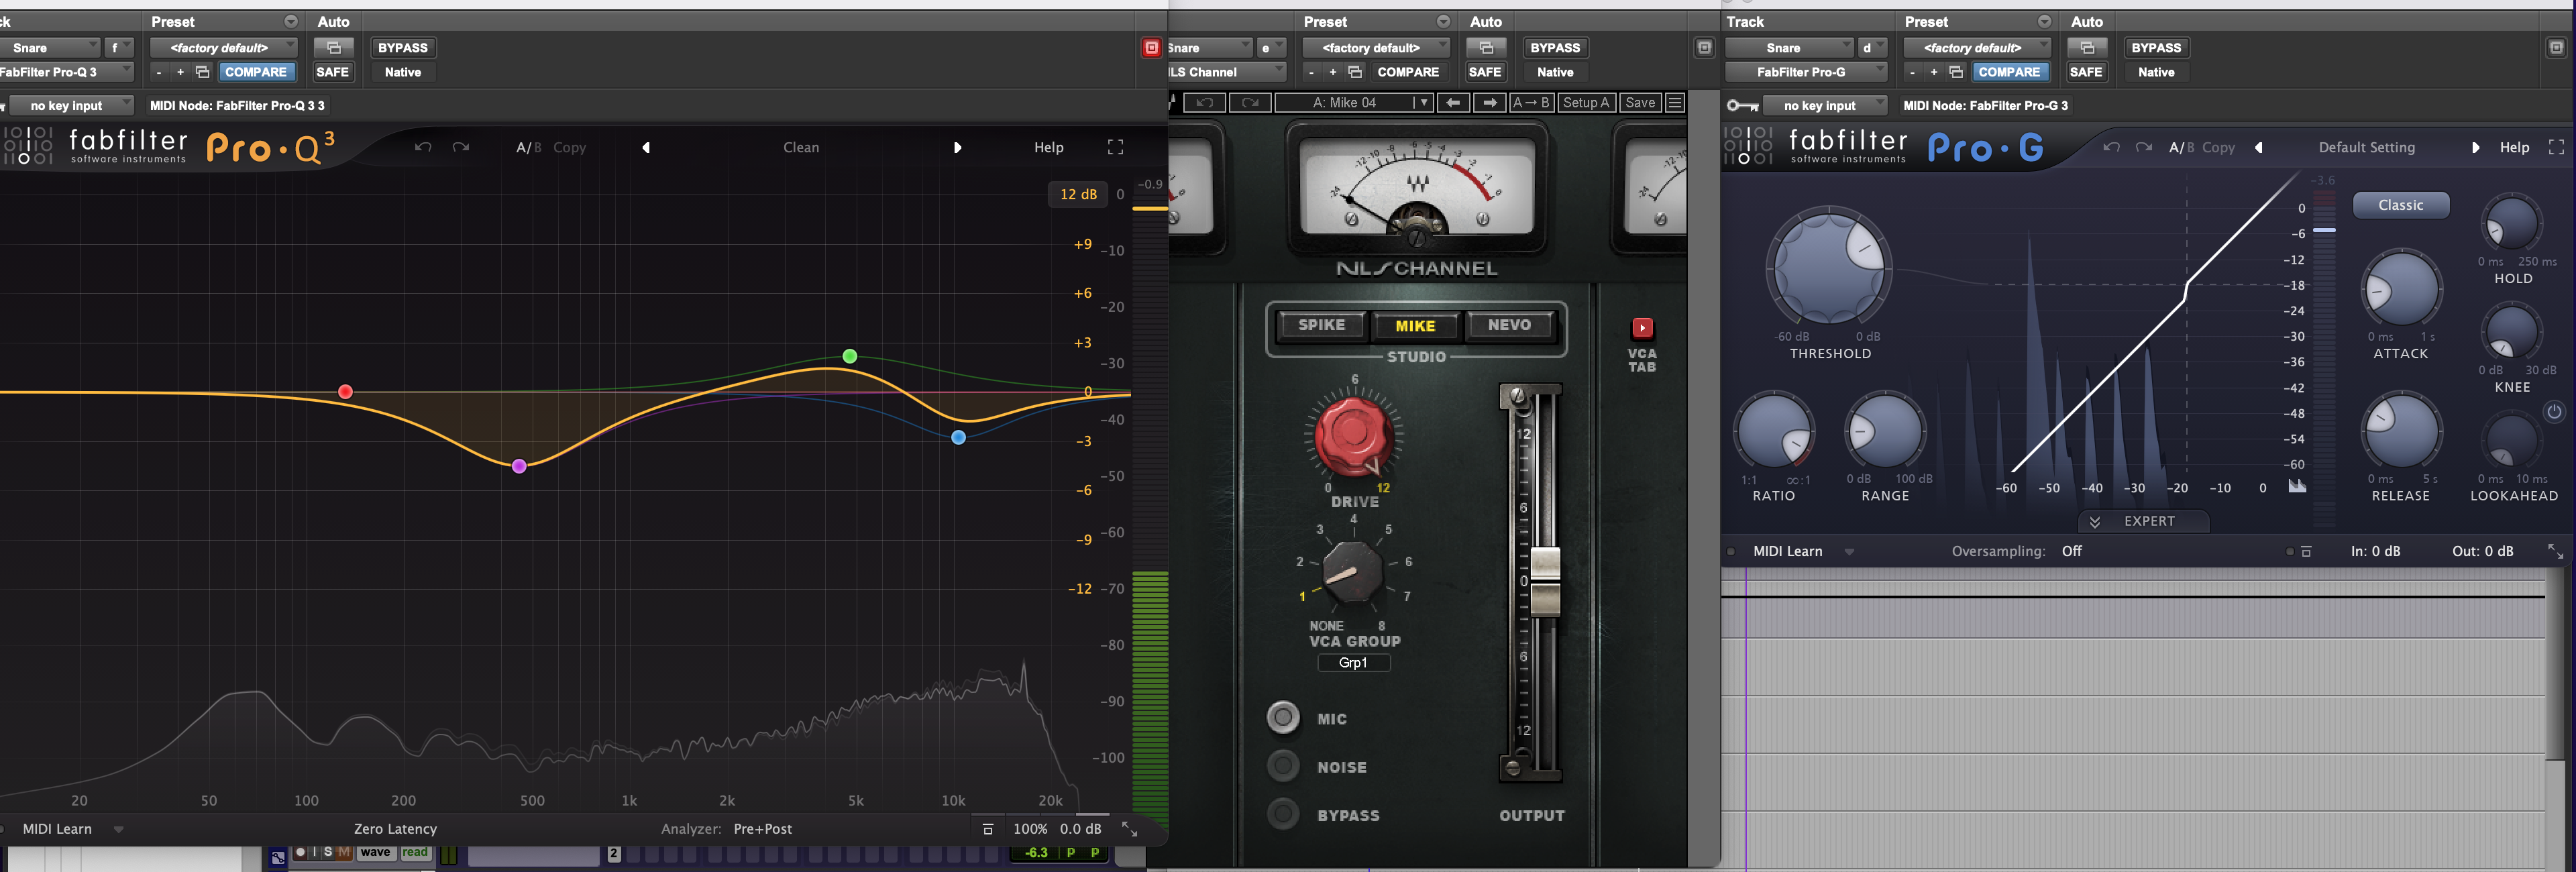Enable the NOISE switch on NLS Channel
The image size is (2576, 872).
[x=1283, y=766]
